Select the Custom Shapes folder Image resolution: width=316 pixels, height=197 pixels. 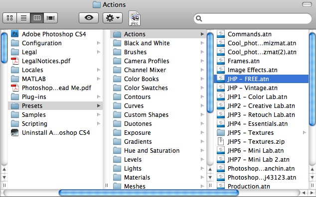158,115
